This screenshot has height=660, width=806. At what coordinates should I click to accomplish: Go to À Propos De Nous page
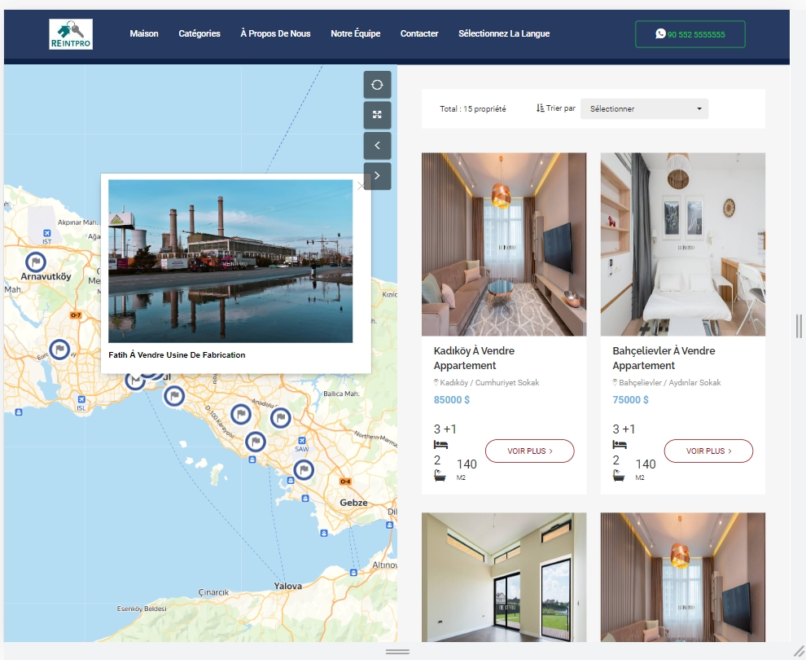(x=275, y=33)
